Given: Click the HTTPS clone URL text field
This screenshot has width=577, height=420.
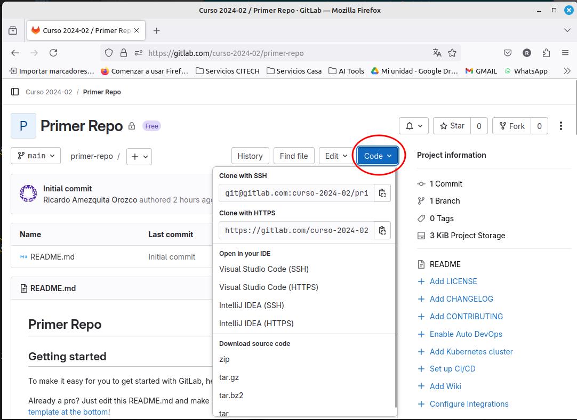Looking at the screenshot, I should 296,230.
